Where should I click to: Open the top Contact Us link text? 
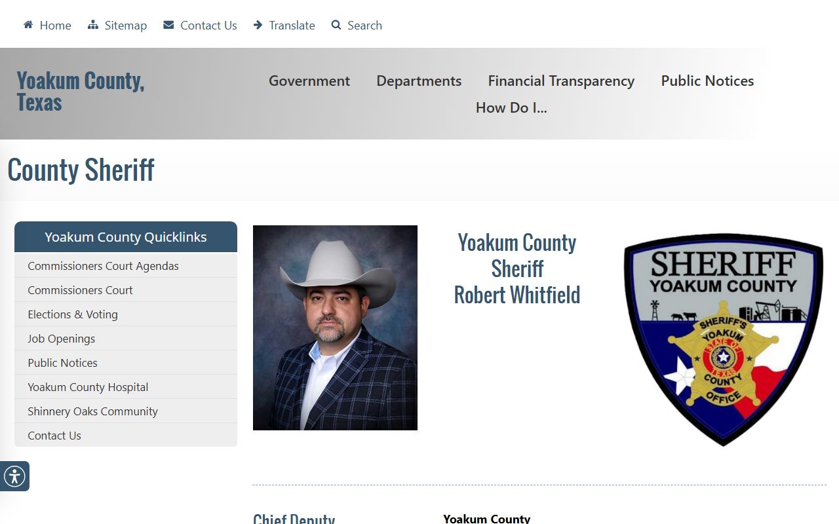tap(208, 26)
